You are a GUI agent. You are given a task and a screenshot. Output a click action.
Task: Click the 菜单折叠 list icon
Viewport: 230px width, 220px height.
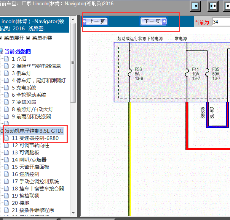[28, 38]
